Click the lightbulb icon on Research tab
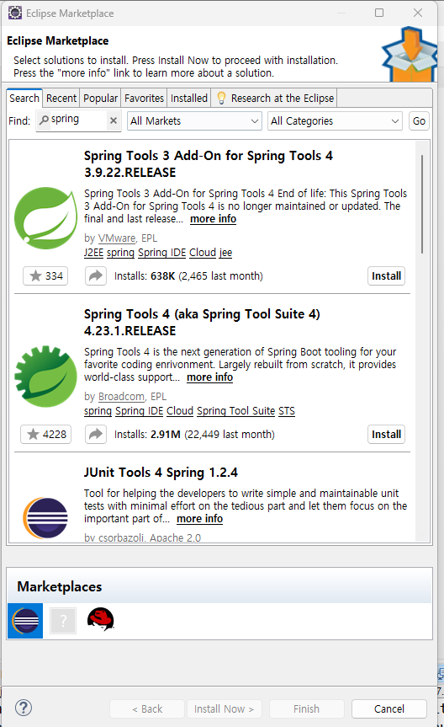This screenshot has height=727, width=444. (221, 98)
